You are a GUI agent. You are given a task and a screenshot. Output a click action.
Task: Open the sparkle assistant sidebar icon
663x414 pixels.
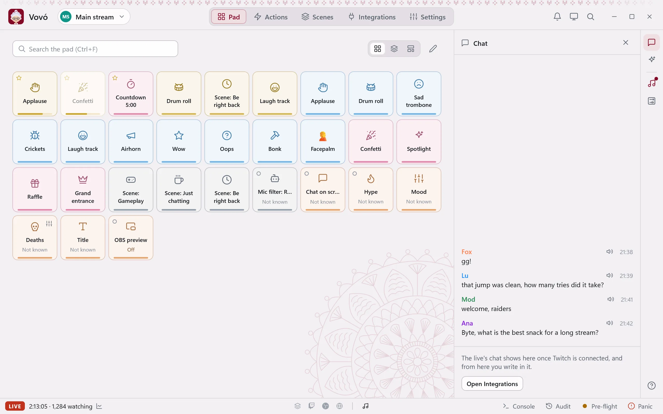click(x=652, y=59)
